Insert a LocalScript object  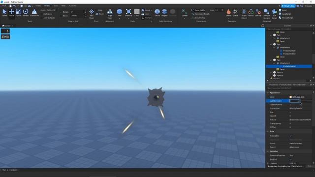(285, 14)
